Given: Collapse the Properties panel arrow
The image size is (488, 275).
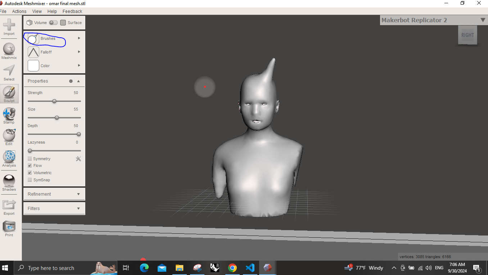Looking at the screenshot, I should [78, 81].
